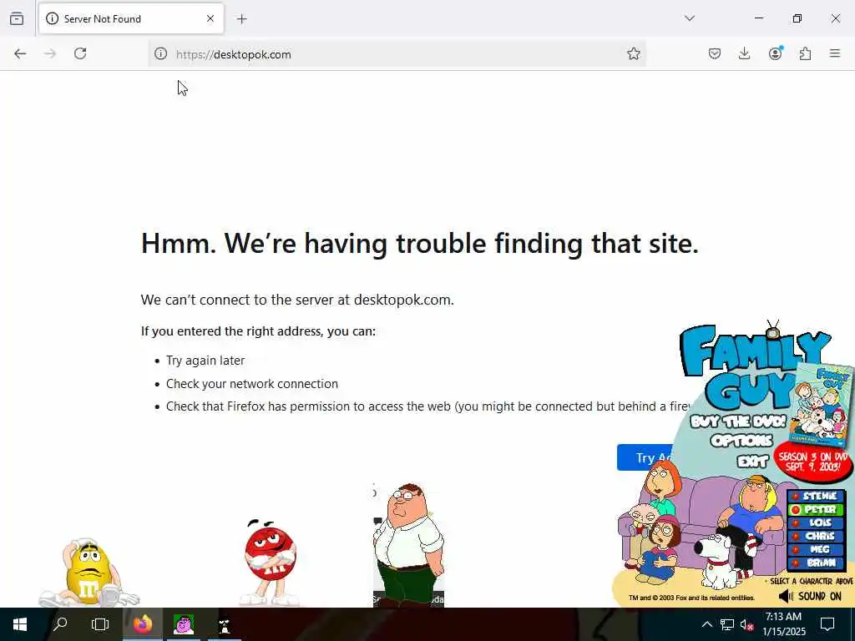Click the address bar showing desktopok.com
This screenshot has height=641, width=855.
pyautogui.click(x=397, y=54)
